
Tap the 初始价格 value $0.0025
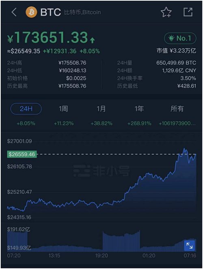tap(76, 78)
